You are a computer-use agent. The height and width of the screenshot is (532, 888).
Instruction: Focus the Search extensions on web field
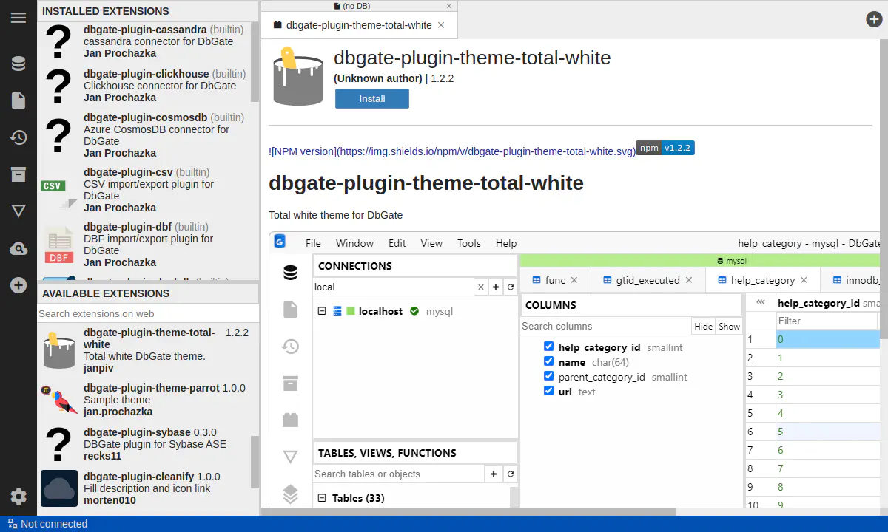148,313
